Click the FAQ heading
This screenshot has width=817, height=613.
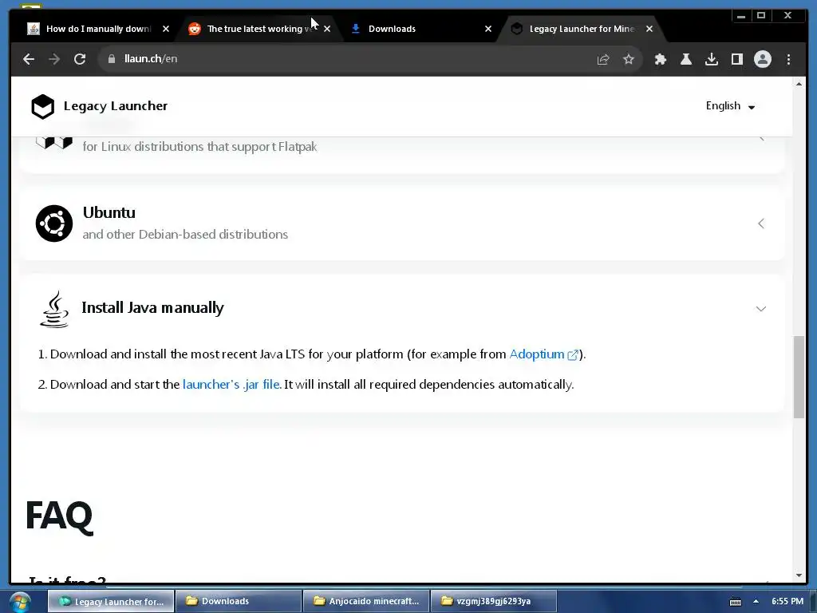pos(59,516)
